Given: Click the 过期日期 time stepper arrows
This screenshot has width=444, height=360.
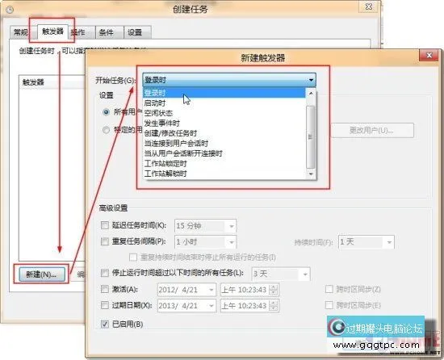Looking at the screenshot, I should click(x=274, y=306).
